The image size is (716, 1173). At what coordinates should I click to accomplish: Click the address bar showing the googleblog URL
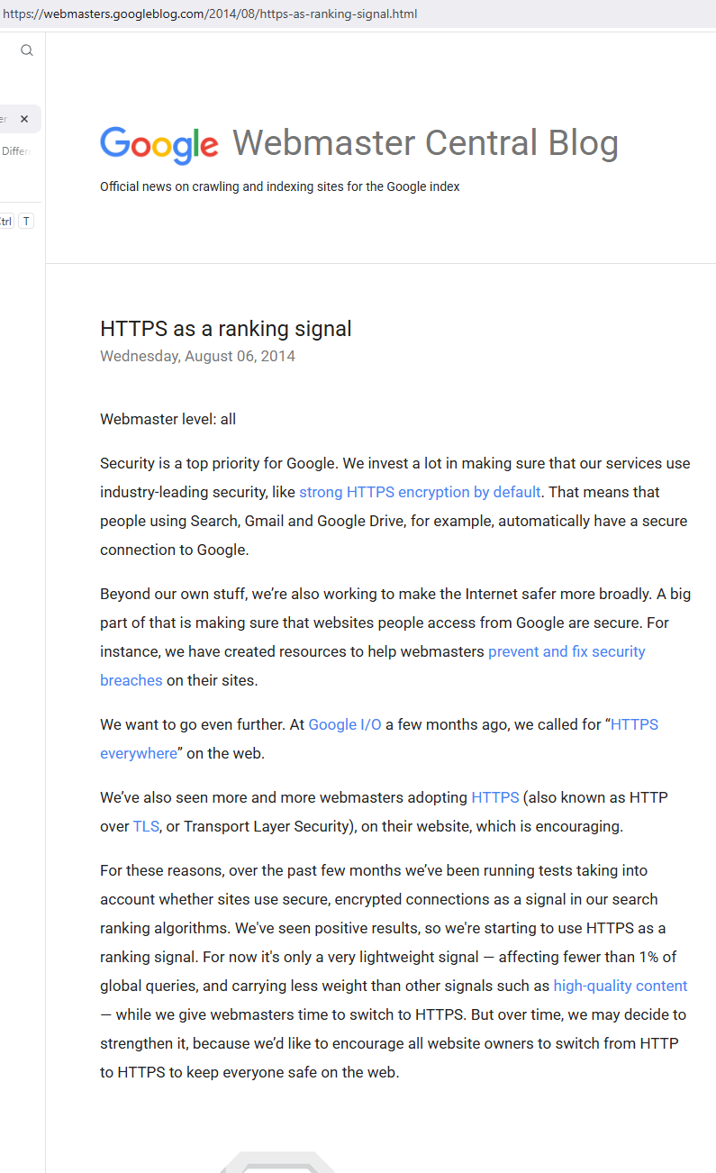pyautogui.click(x=210, y=14)
